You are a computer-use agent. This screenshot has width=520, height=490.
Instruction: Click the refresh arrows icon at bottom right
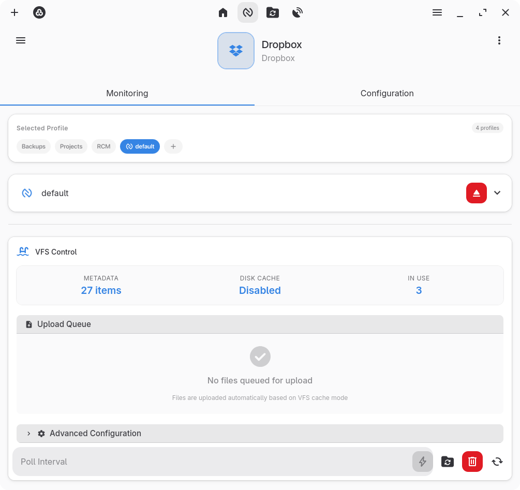[497, 462]
